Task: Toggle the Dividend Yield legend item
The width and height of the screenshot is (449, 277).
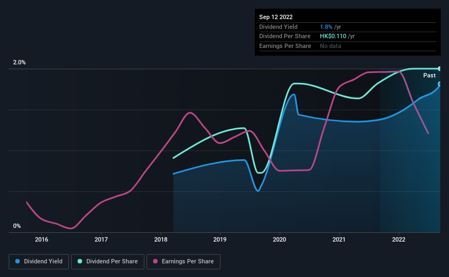Action: (39, 262)
